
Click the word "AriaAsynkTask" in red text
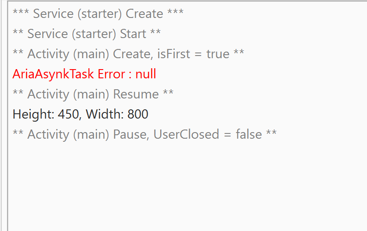click(53, 74)
